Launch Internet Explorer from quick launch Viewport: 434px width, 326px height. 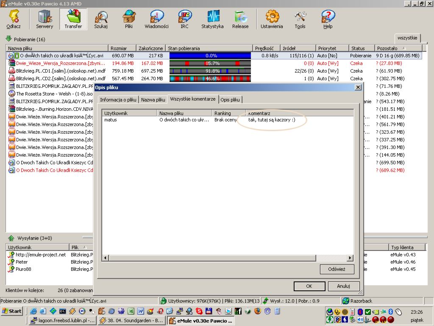[33, 311]
